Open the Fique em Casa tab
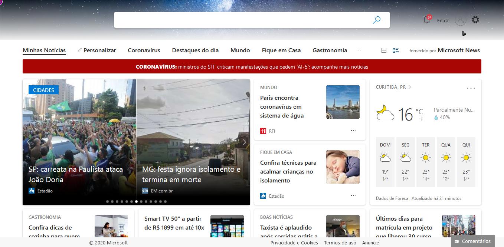 (x=281, y=50)
